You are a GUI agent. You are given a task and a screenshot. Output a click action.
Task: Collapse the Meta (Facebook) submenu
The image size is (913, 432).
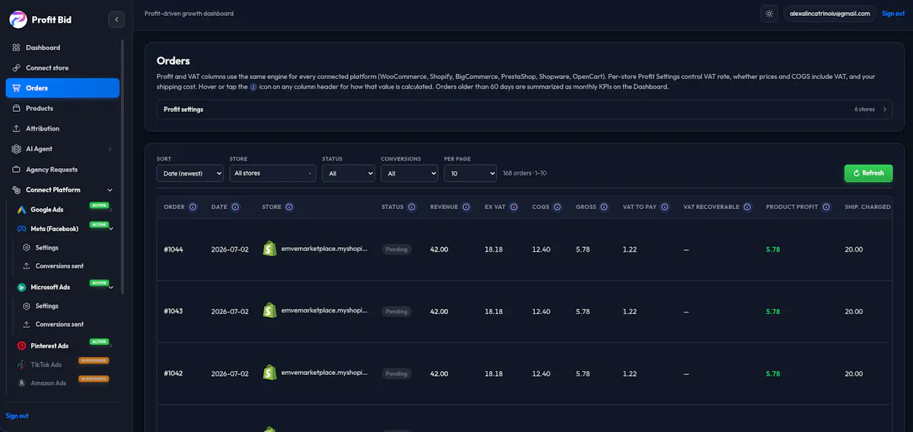111,228
